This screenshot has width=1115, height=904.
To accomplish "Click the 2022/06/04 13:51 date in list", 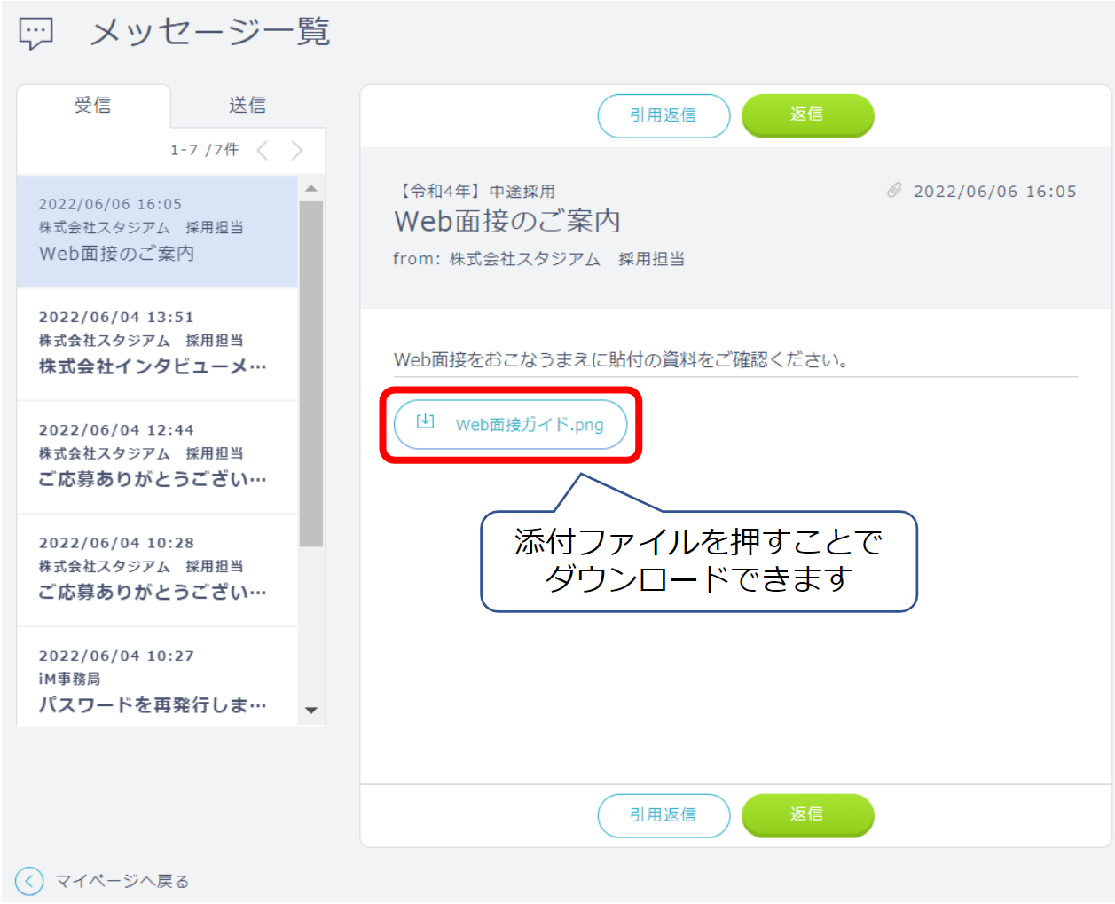I will [116, 318].
